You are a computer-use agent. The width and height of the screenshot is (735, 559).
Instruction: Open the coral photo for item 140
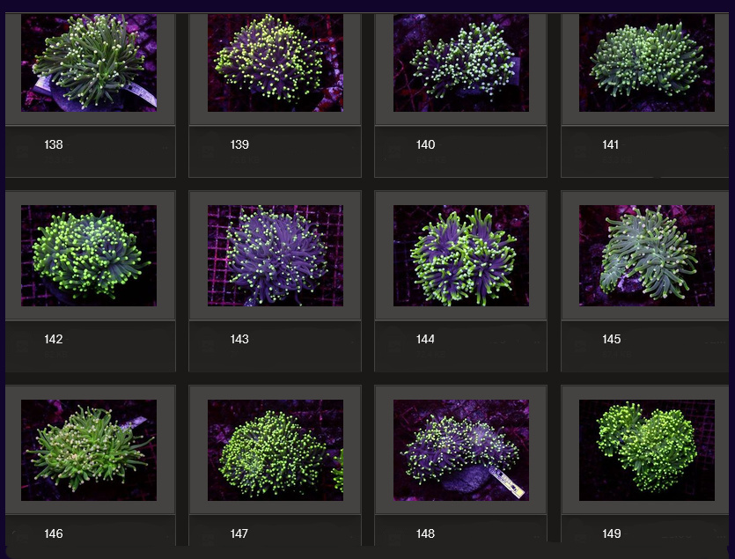click(x=460, y=63)
